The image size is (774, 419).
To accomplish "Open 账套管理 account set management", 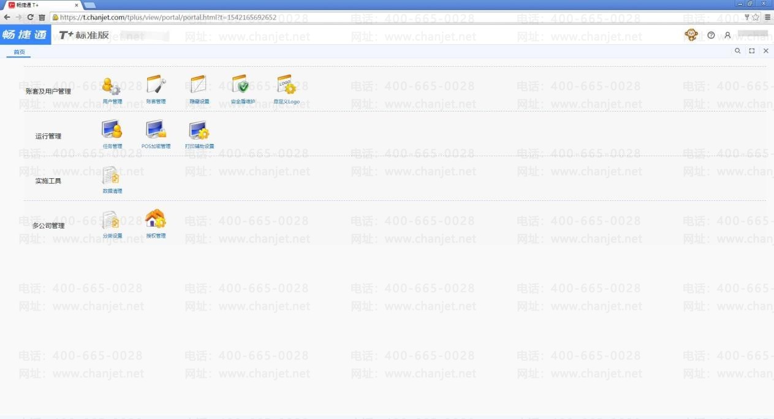I will [156, 91].
